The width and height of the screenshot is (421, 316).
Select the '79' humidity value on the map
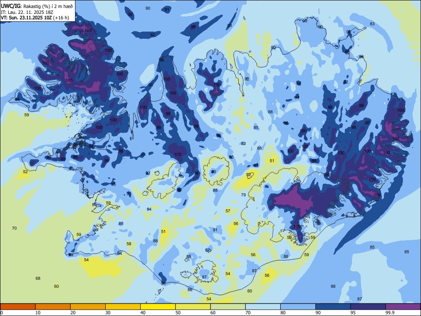point(243,195)
